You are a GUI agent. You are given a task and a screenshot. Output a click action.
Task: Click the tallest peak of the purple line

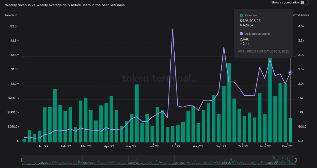point(173,28)
